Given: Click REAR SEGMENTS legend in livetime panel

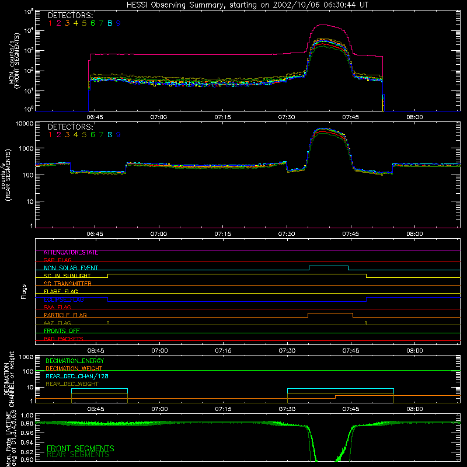Looking at the screenshot, I should 78,455.
